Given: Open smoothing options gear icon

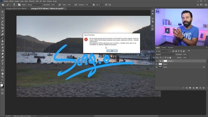Looking at the screenshot, I should [94, 5].
